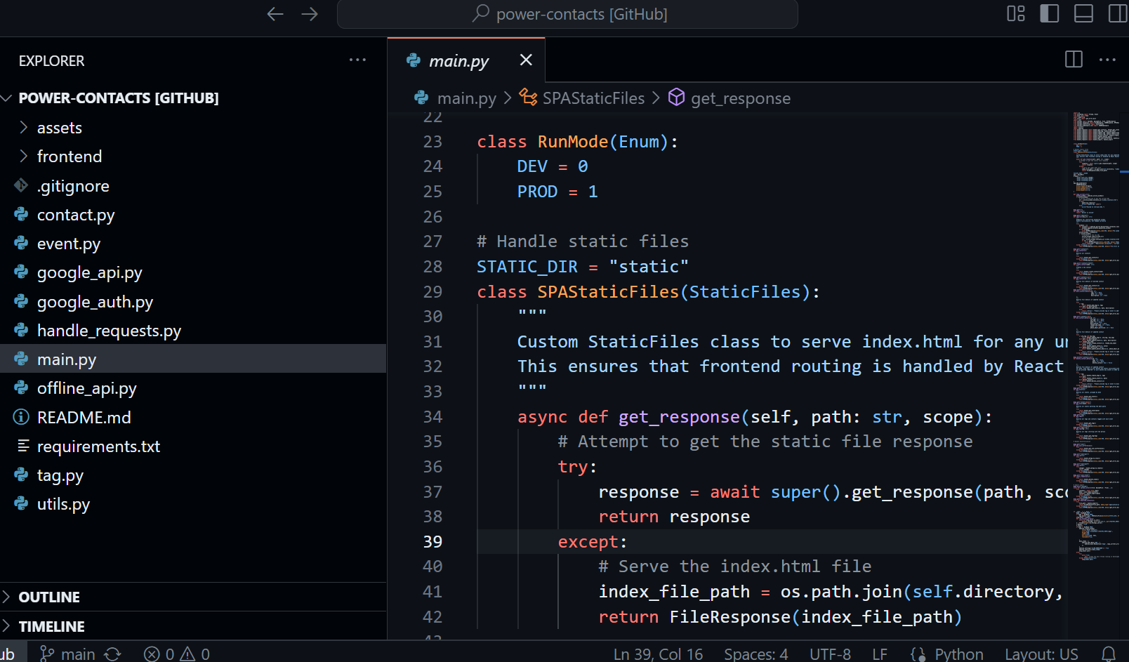This screenshot has height=662, width=1129.
Task: Change end of line sequence LF
Action: (x=880, y=654)
